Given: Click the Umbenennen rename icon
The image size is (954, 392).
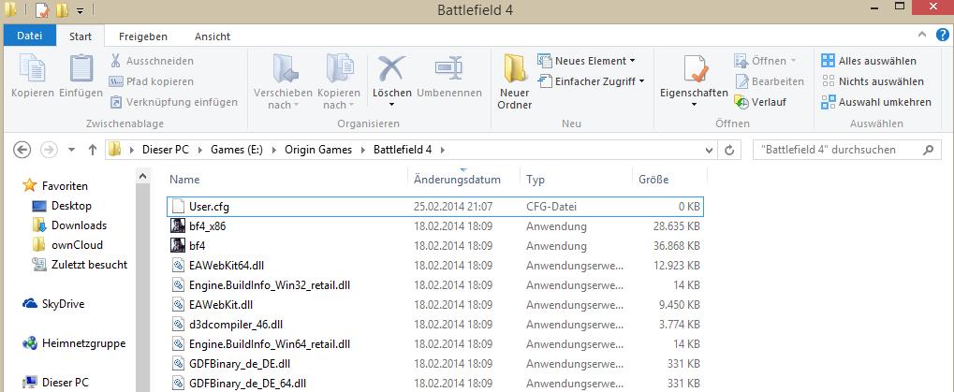Looking at the screenshot, I should [x=448, y=70].
